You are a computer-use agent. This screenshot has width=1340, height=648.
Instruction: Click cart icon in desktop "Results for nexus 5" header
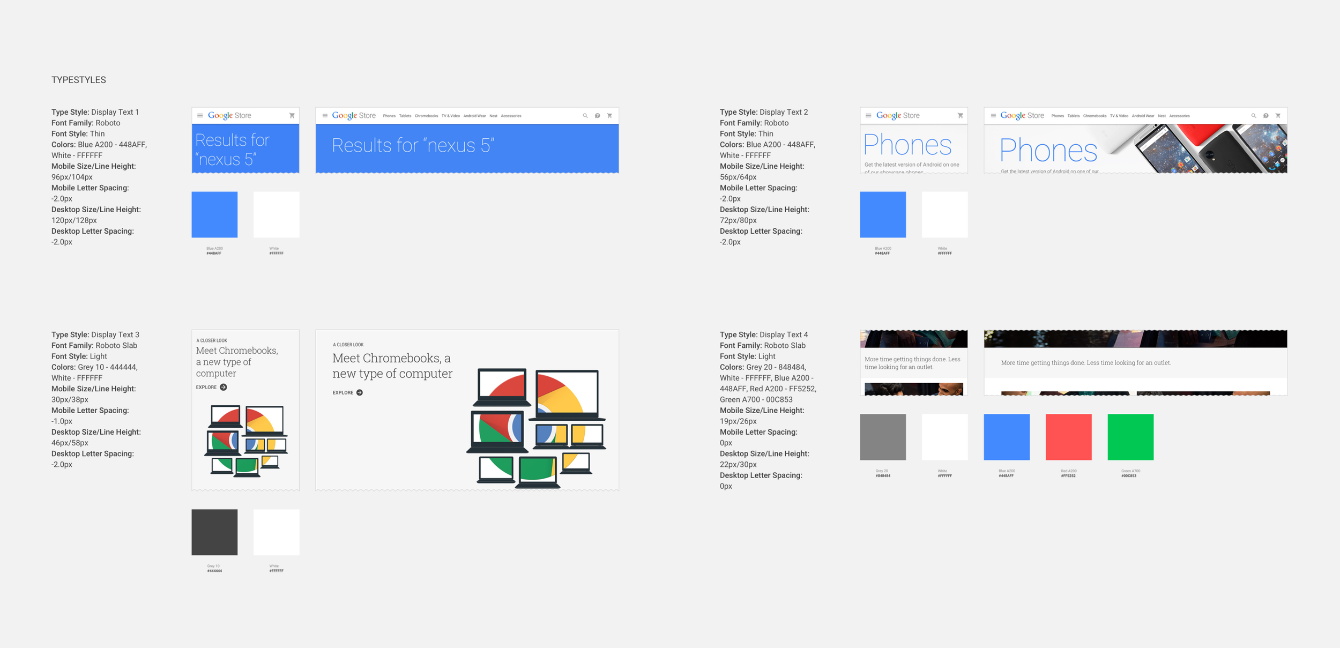(x=609, y=116)
